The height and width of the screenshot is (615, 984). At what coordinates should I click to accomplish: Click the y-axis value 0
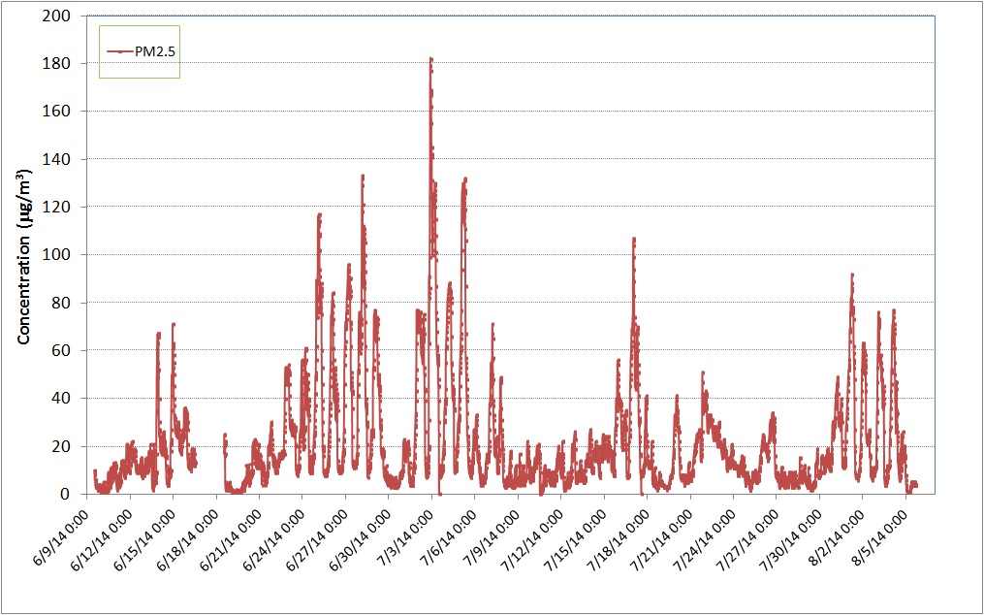pos(65,495)
